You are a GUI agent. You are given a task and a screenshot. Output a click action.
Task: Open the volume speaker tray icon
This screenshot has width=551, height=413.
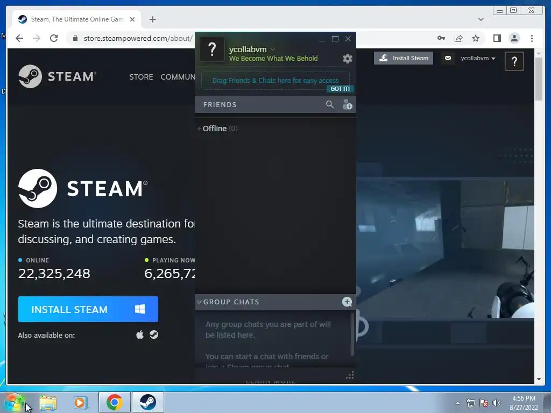(497, 403)
